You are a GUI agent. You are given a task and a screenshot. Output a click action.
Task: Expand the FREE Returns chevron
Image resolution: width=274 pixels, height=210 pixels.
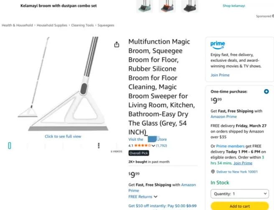coord(156,197)
